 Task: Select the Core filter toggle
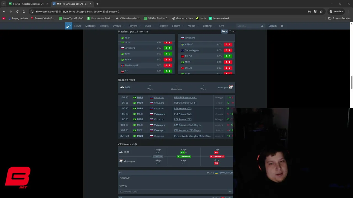coord(224,31)
